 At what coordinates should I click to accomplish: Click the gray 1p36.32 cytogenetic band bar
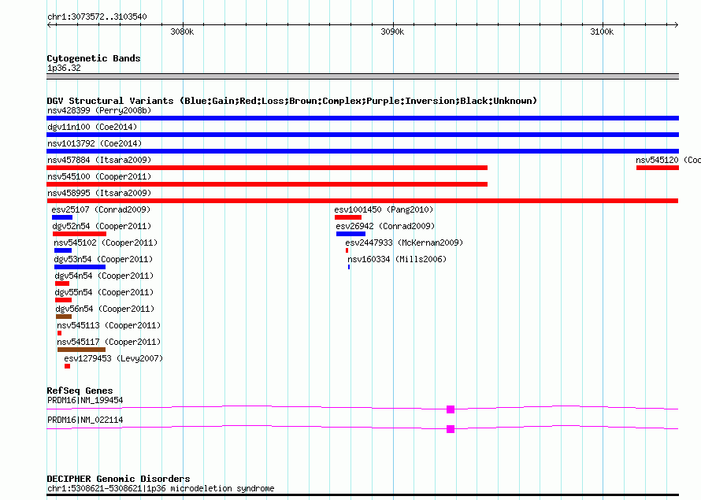[362, 76]
